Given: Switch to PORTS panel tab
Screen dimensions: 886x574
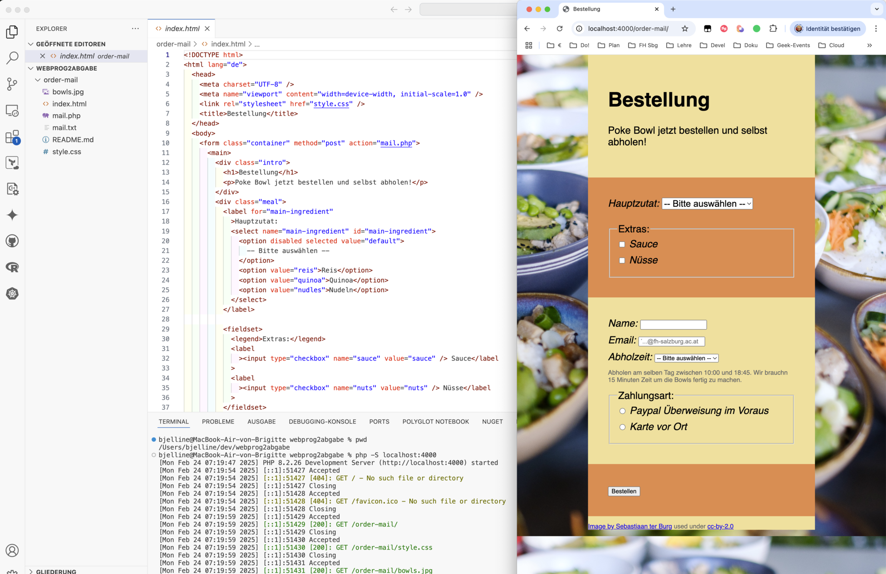Looking at the screenshot, I should tap(379, 422).
